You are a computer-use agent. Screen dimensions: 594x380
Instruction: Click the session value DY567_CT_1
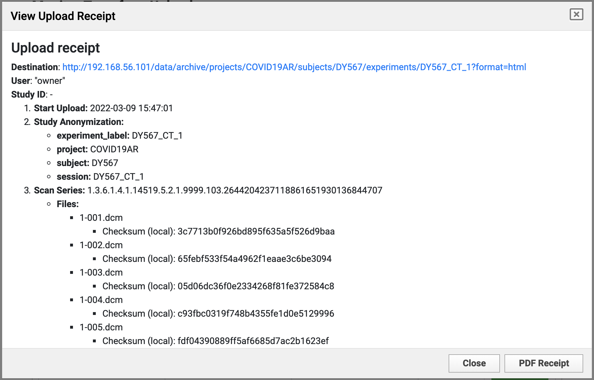[119, 177]
